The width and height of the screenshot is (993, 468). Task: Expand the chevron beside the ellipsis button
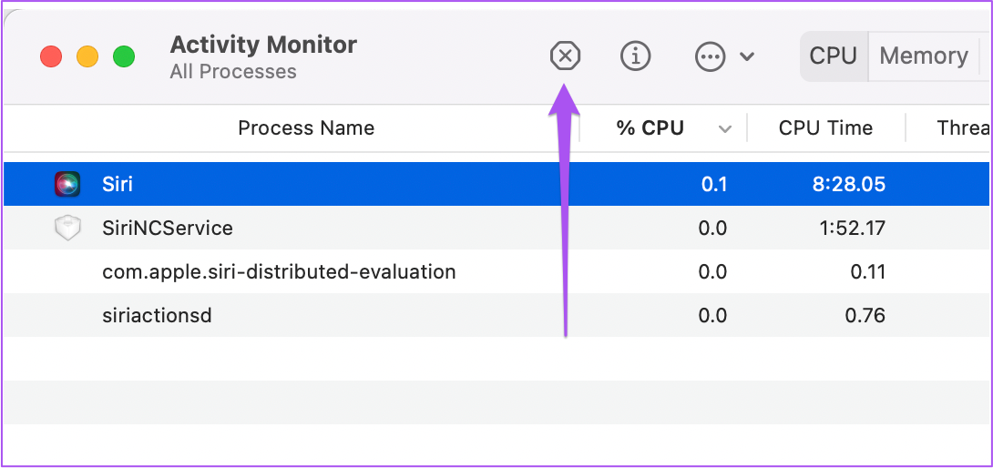[x=747, y=56]
